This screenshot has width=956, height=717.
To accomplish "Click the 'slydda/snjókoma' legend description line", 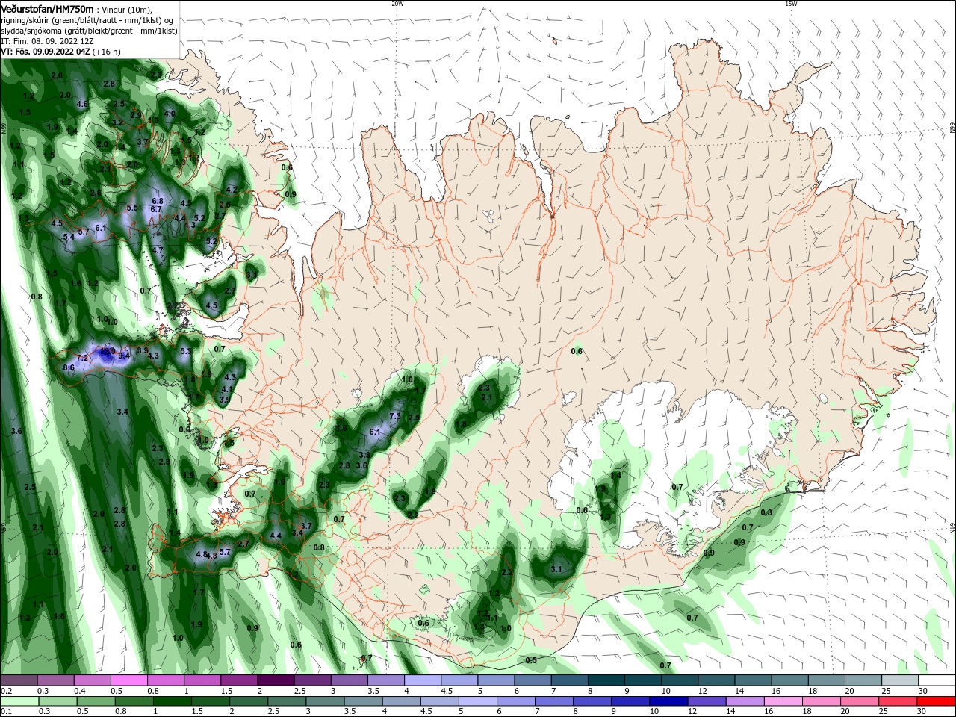I will point(87,31).
